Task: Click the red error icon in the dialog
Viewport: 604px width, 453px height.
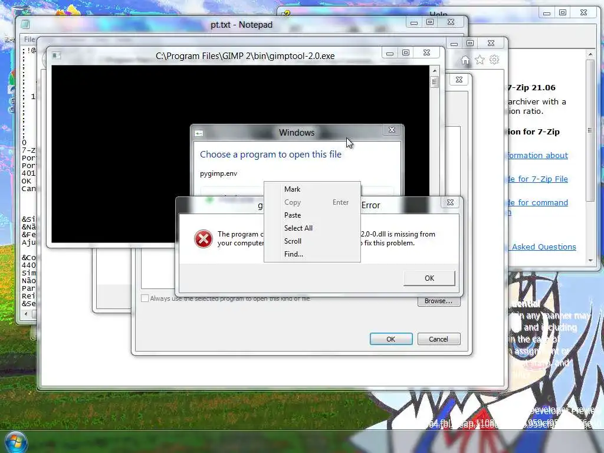Action: pos(203,239)
